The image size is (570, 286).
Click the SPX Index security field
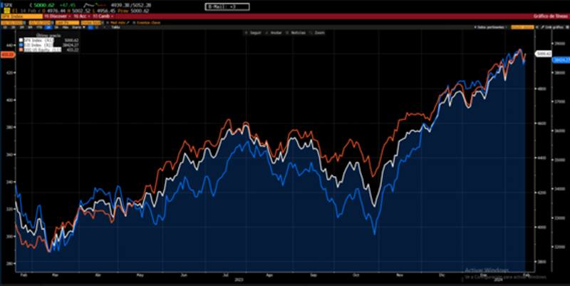10,16
